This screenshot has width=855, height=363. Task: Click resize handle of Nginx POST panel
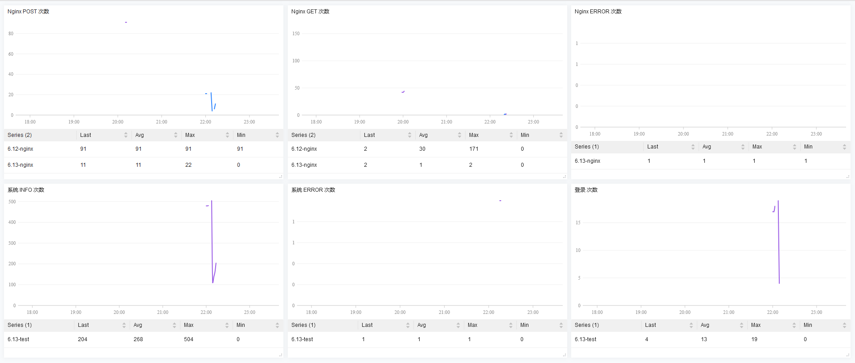[x=281, y=177]
